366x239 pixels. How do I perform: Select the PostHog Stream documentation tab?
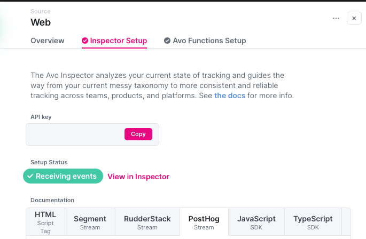pos(204,222)
